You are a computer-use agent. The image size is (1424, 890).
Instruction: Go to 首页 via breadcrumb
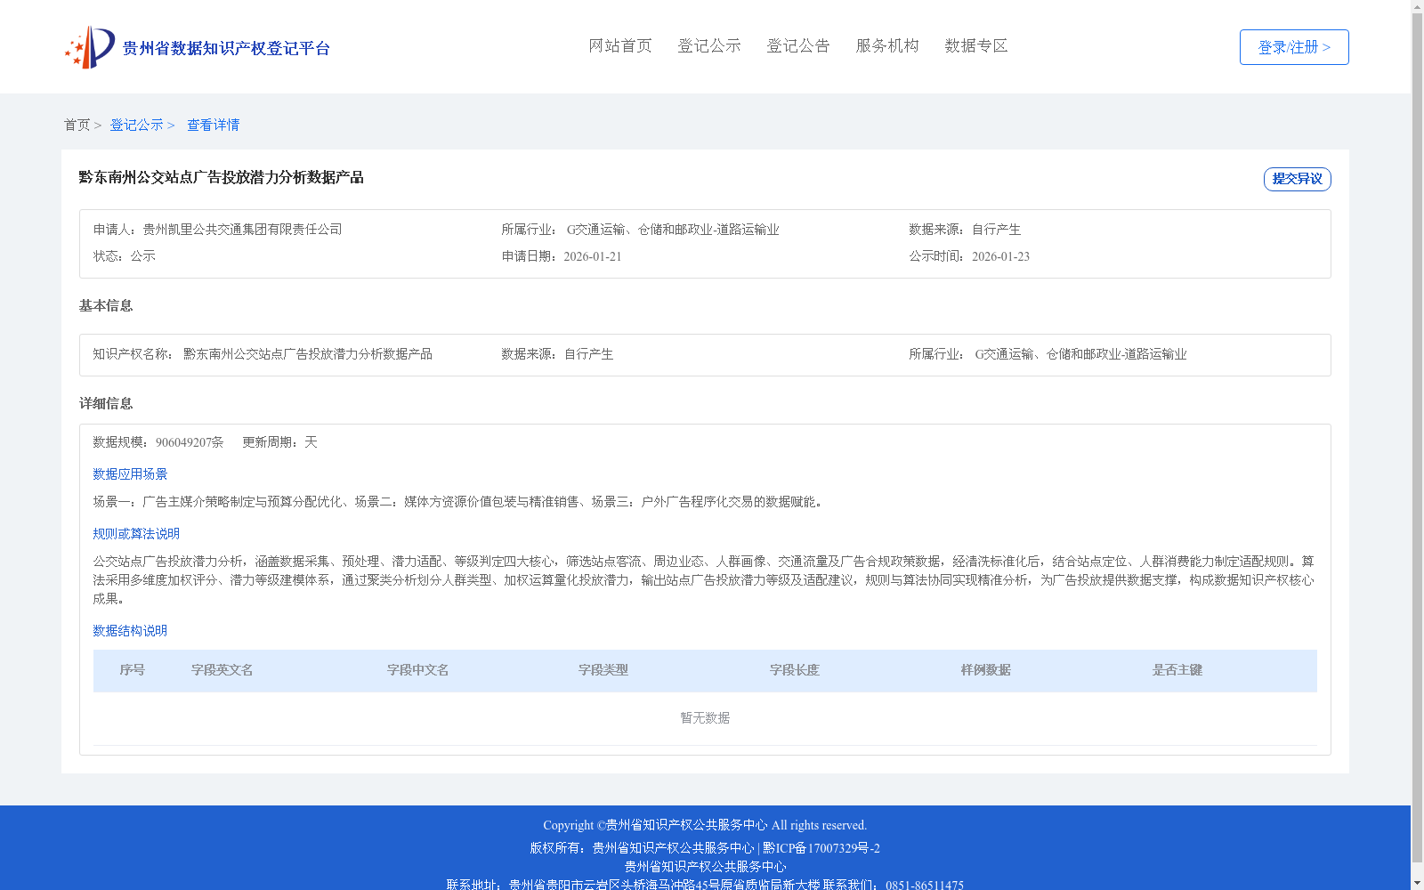coord(77,125)
